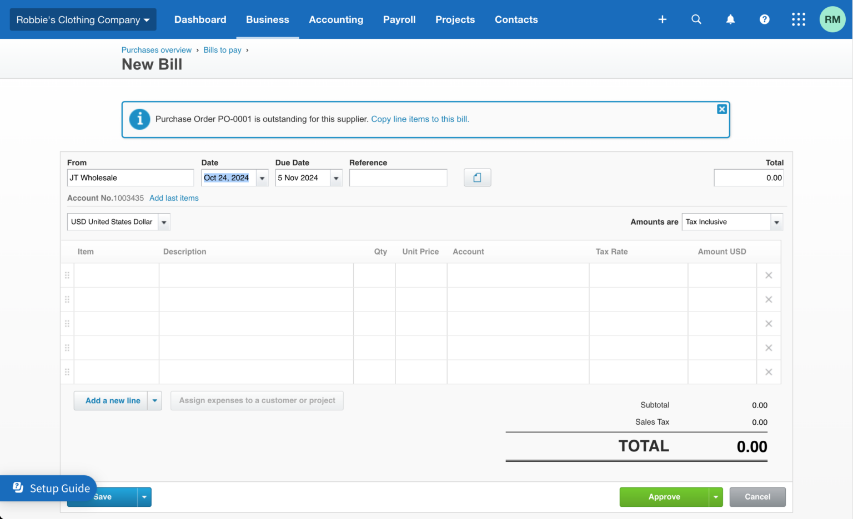Expand the USD currency selector
Image resolution: width=853 pixels, height=519 pixels.
[164, 222]
